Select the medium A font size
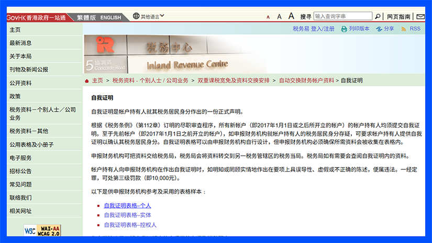 (x=279, y=17)
